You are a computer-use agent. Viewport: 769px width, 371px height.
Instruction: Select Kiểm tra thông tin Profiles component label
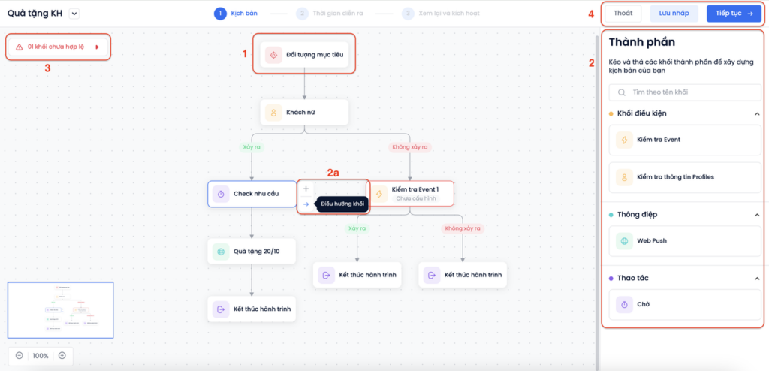pyautogui.click(x=675, y=177)
